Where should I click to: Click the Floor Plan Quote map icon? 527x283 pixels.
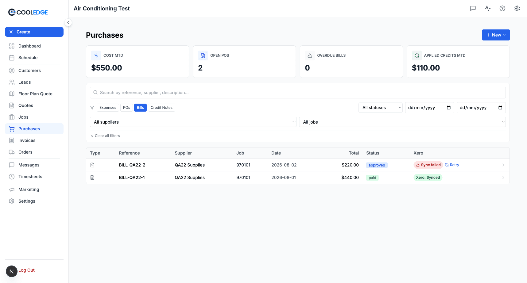click(12, 94)
